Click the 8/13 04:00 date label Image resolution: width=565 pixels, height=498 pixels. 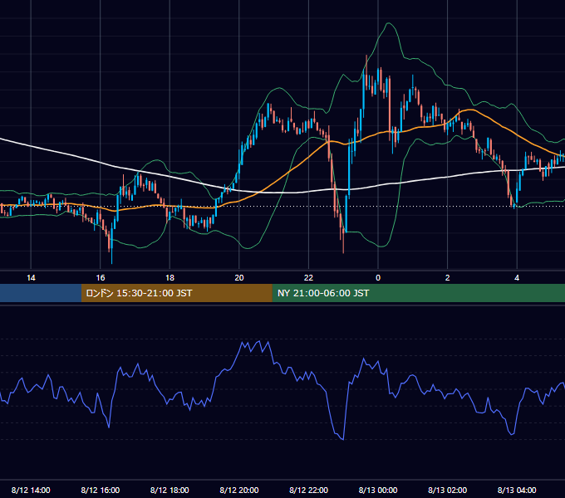[517, 490]
